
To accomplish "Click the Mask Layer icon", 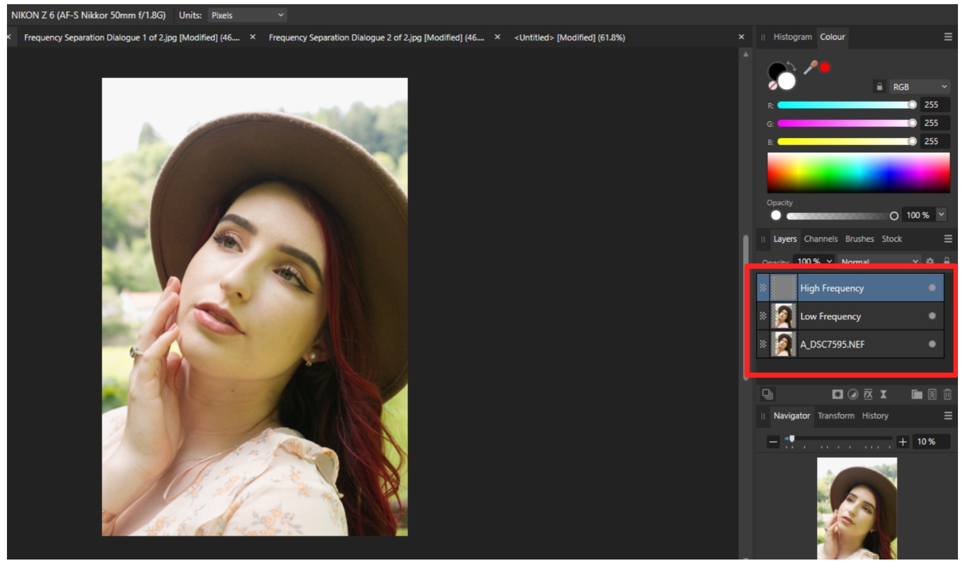I will (x=837, y=394).
